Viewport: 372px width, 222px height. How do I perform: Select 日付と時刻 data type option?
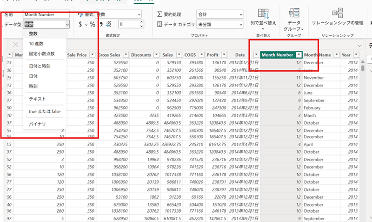click(39, 66)
